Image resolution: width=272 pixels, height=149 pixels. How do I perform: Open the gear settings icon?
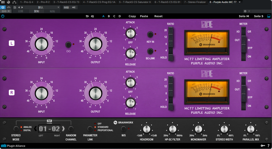(245, 11)
